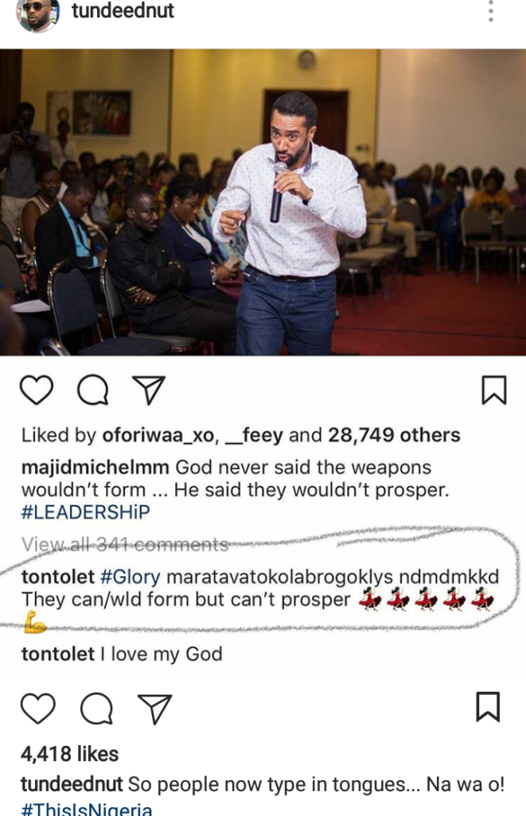526x816 pixels.
Task: Open the #Glory hashtag in tontolet's comment
Action: tap(131, 577)
